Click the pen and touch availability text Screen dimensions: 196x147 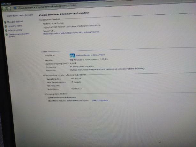(108, 69)
